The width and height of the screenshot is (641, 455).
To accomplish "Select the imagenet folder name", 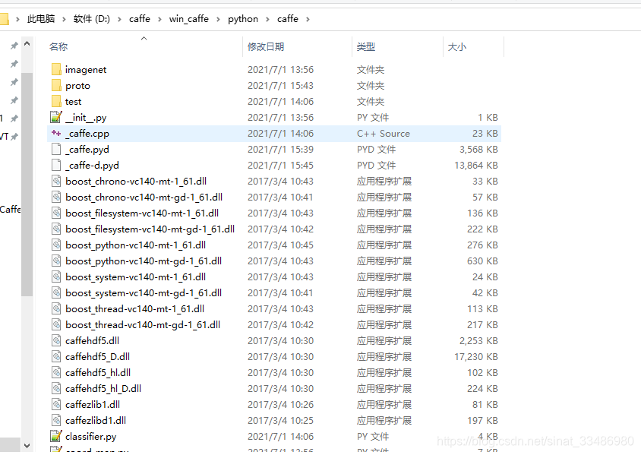I will click(x=85, y=70).
